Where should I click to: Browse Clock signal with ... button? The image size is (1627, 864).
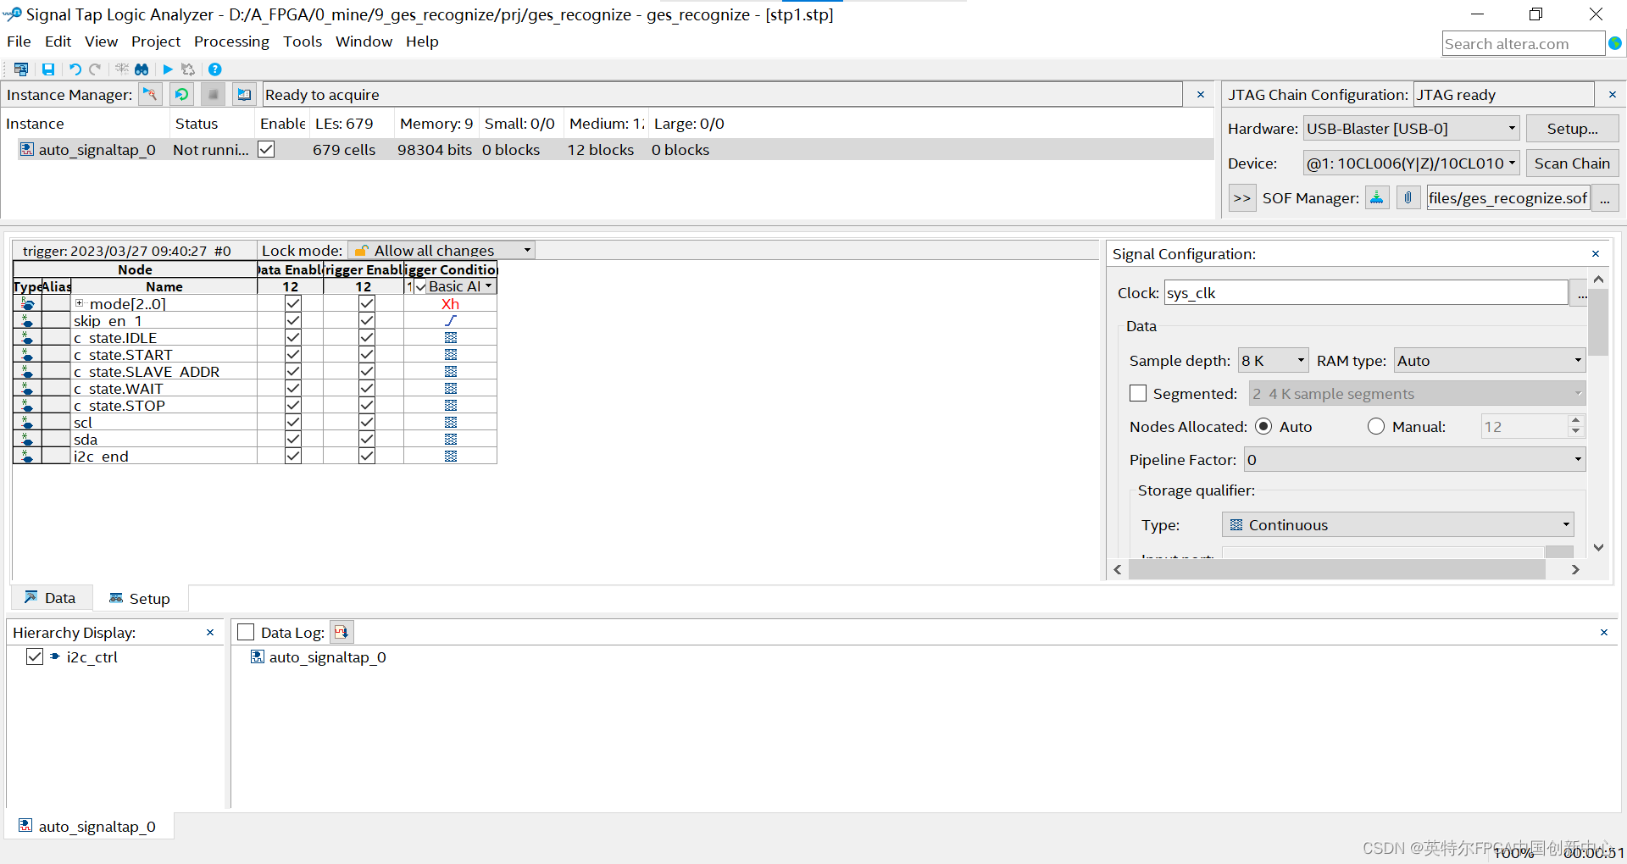point(1580,293)
